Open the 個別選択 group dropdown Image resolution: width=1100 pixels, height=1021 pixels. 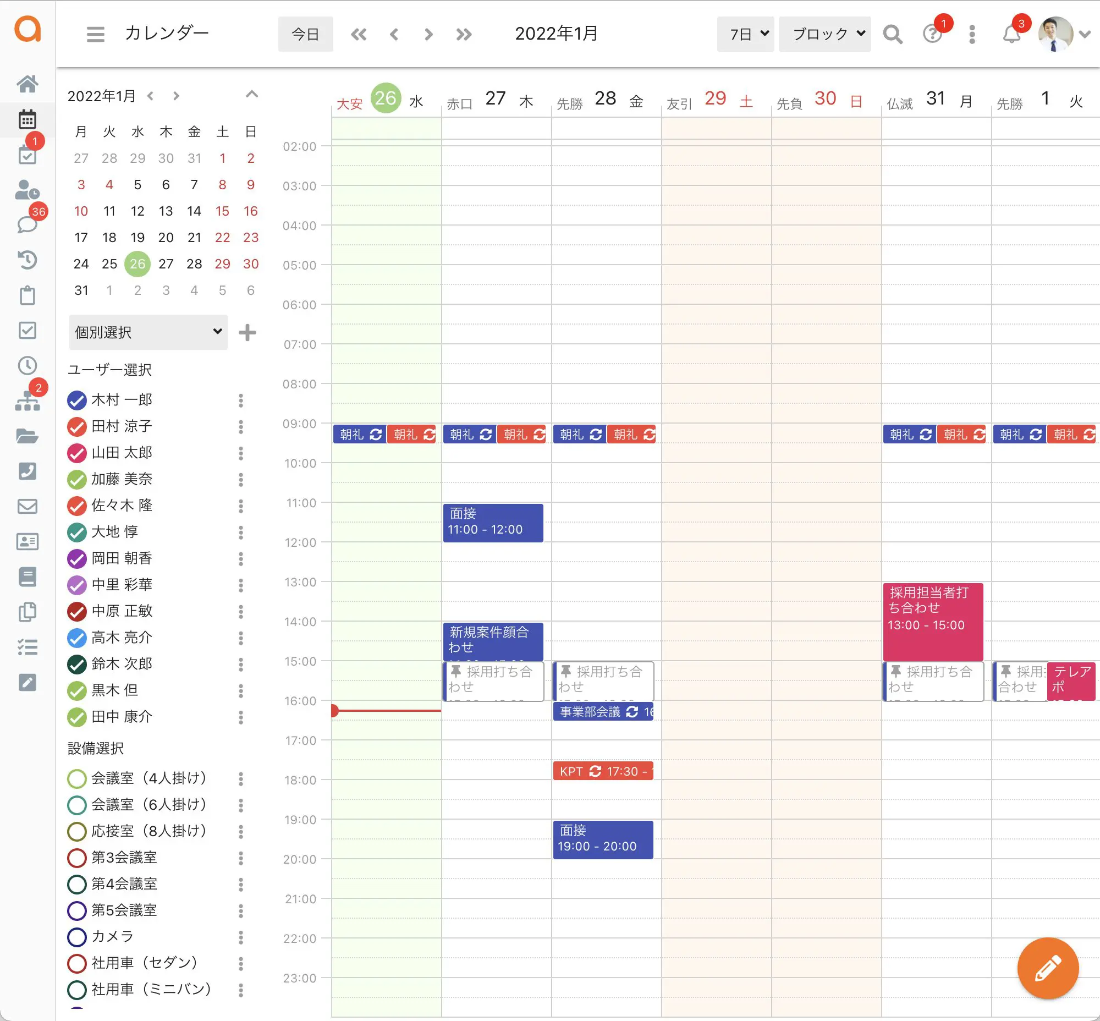(x=148, y=332)
